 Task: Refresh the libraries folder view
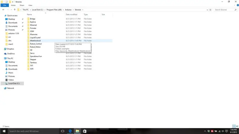point(210,10)
